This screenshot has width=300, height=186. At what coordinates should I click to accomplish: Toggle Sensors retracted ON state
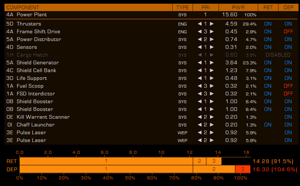[268, 47]
